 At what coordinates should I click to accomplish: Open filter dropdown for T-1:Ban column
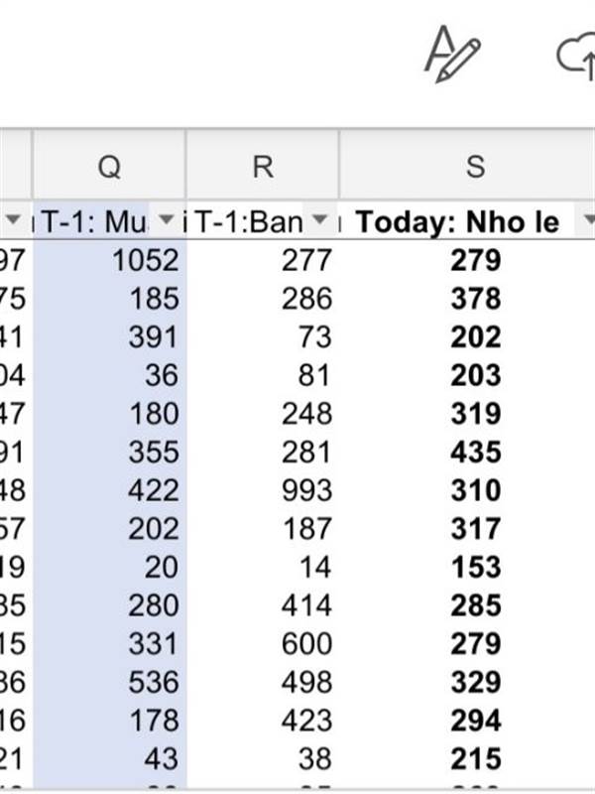coord(319,220)
